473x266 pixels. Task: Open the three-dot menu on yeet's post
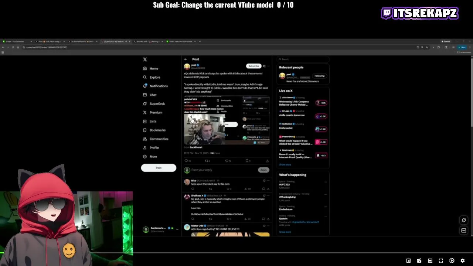pos(268,66)
